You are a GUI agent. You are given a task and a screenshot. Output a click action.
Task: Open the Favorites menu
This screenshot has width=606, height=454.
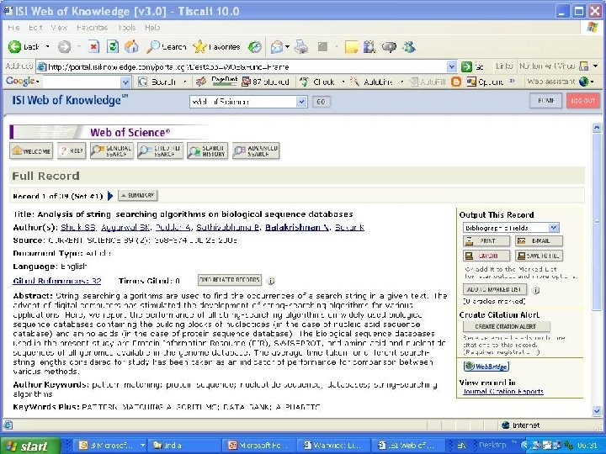click(92, 28)
